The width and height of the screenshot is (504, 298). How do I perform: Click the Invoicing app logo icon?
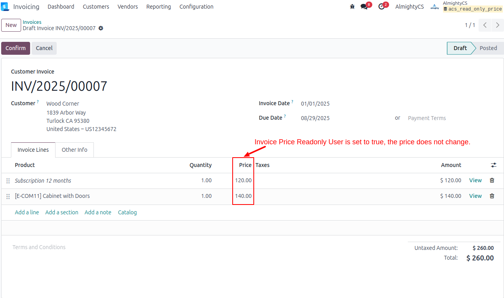[5, 7]
